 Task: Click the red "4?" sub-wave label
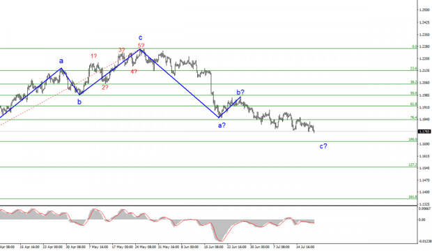(134, 72)
